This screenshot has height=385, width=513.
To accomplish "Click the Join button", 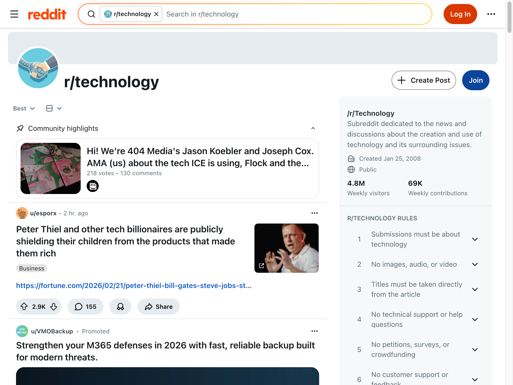I will tap(475, 80).
